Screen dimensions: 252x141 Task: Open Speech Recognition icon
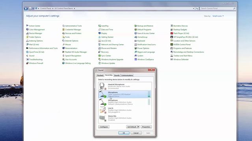click(x=63, y=56)
